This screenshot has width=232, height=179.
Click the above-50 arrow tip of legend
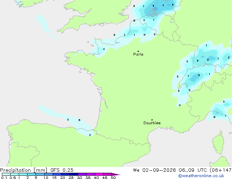(116, 174)
